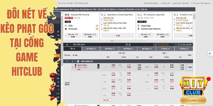This screenshot has height=106, width=213.
Task: Click the +37 markets badge on Chile card
Action: (x=67, y=22)
